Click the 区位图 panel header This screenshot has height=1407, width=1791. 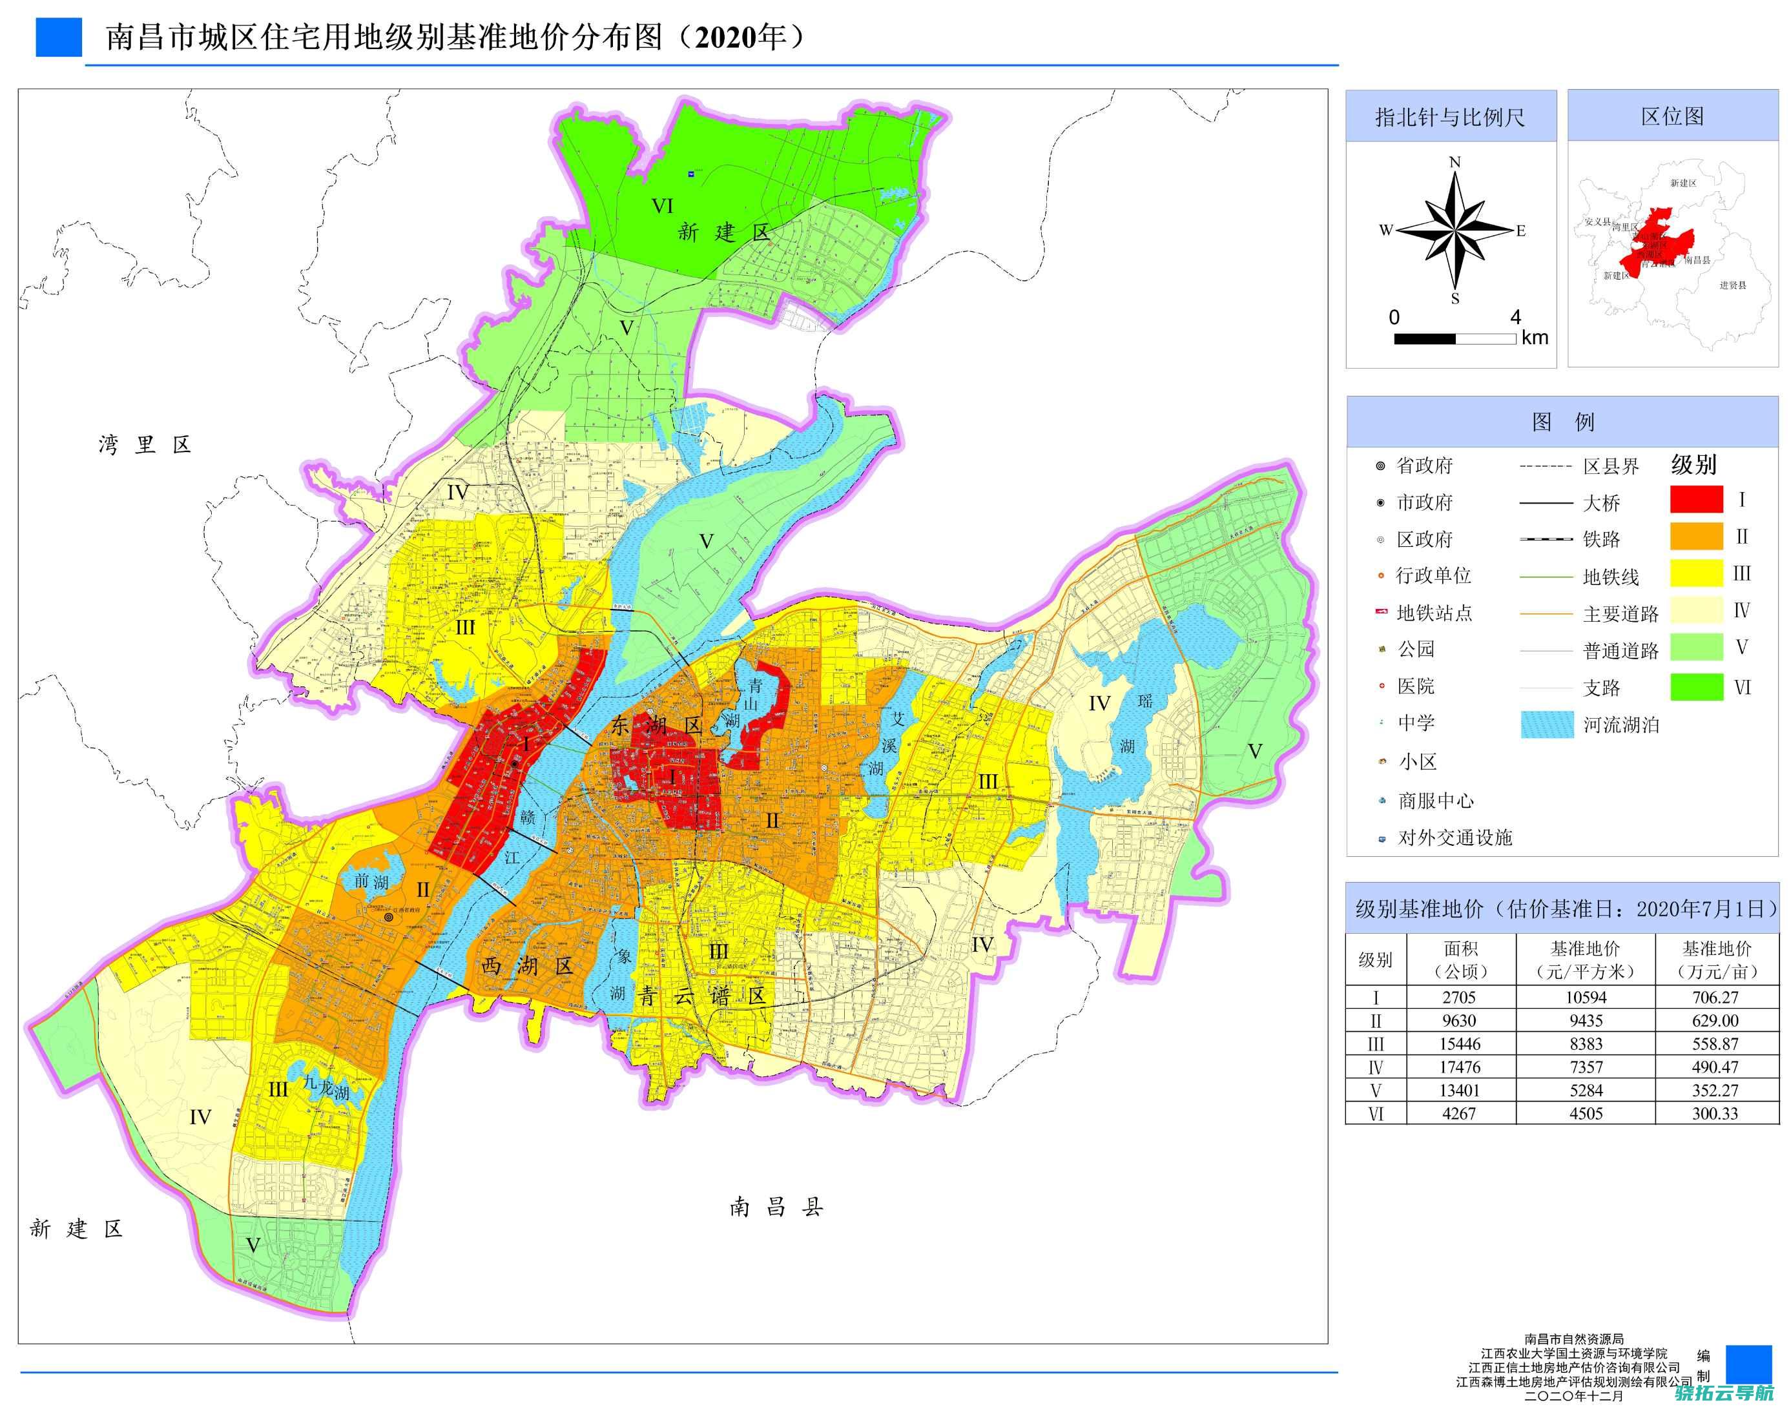click(x=1672, y=116)
